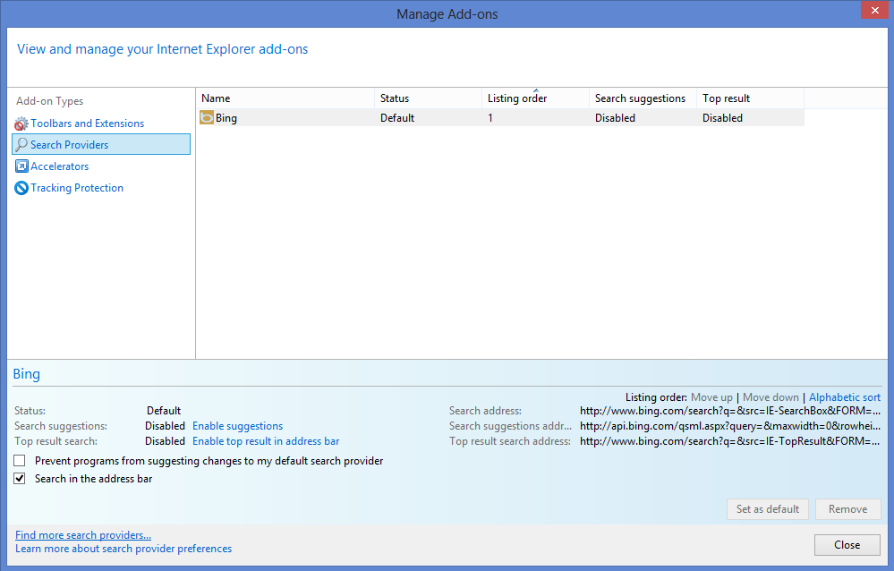
Task: Click Search suggestions Disabled cell in Bing row
Action: click(x=615, y=118)
